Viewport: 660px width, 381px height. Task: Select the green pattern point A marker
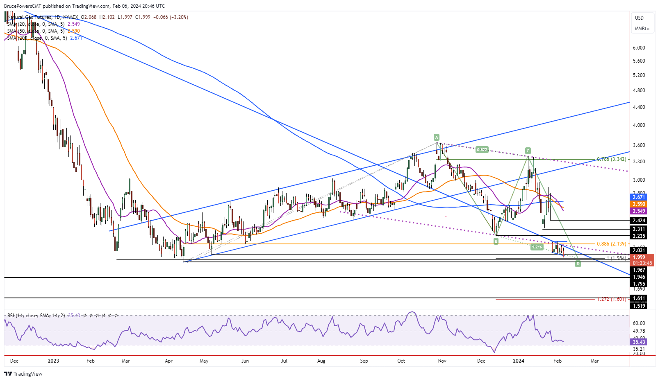coord(437,137)
